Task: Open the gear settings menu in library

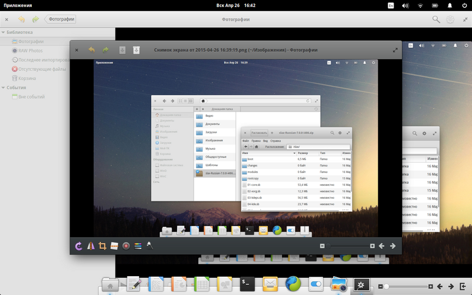Action: [x=450, y=19]
